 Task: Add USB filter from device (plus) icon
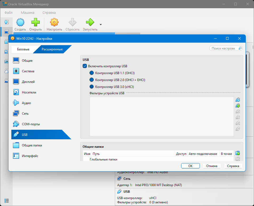(238, 105)
